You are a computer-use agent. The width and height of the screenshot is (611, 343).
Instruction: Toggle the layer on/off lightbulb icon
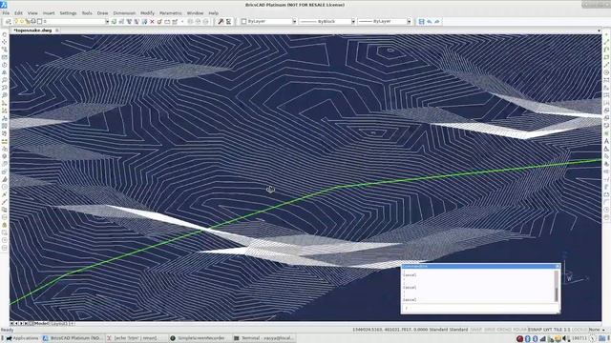[x=16, y=21]
